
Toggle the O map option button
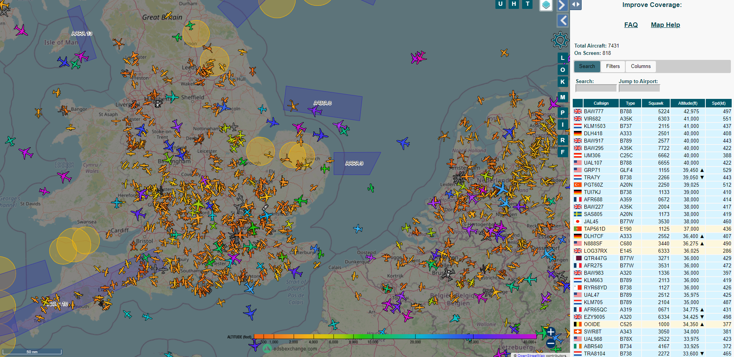pos(563,70)
